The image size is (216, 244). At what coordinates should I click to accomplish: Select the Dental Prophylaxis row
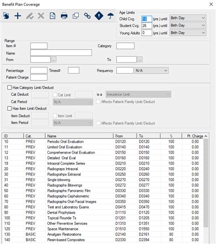103,212
